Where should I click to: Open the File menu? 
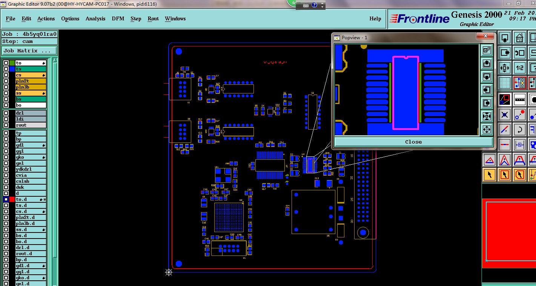(x=11, y=18)
